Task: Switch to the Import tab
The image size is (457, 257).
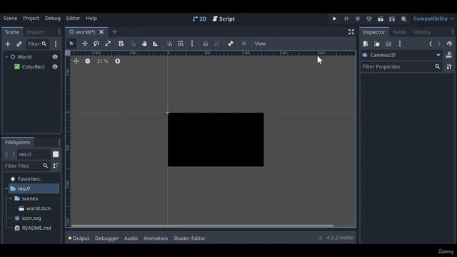Action: pyautogui.click(x=35, y=32)
